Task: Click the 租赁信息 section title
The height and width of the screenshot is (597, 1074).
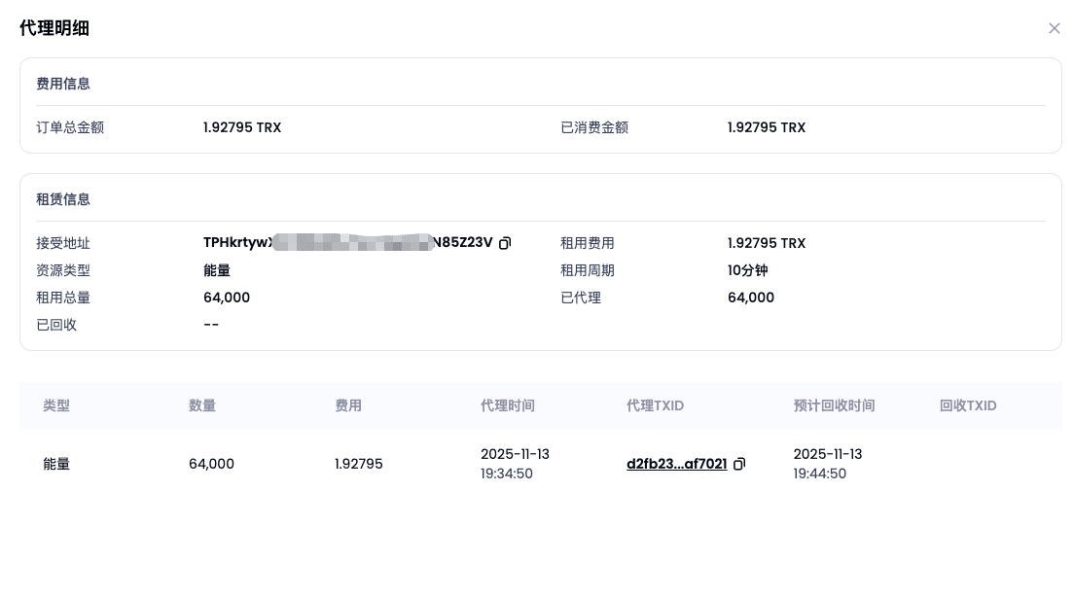Action: coord(63,199)
